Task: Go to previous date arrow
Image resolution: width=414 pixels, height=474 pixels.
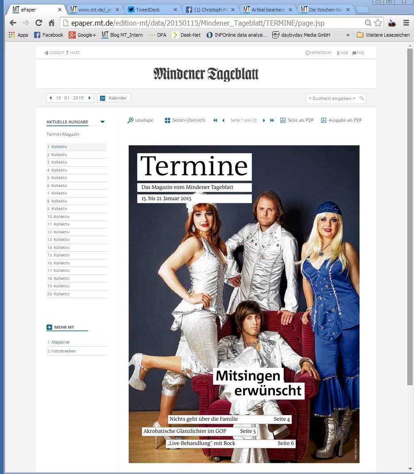Action: pyautogui.click(x=50, y=98)
